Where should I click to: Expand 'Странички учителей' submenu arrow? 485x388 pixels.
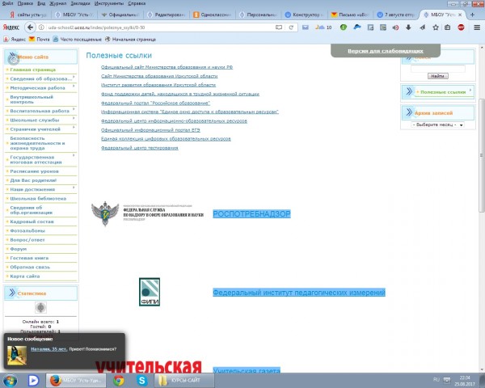click(x=74, y=127)
